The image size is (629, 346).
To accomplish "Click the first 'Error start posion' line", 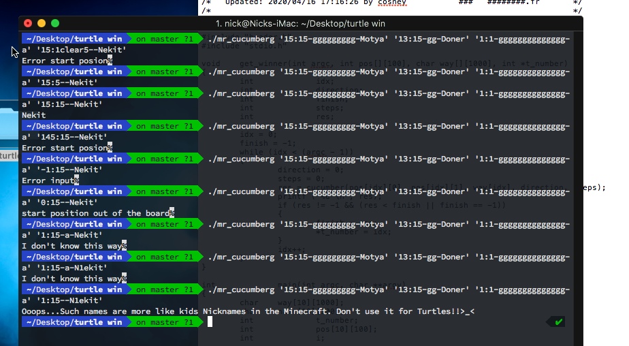I will click(x=65, y=61).
